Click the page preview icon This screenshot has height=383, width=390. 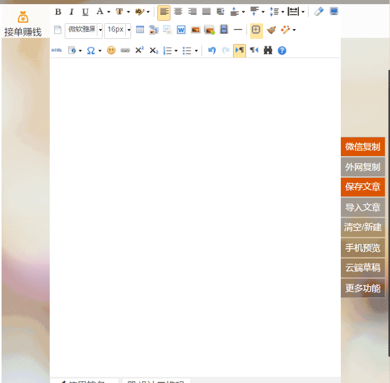(73, 50)
